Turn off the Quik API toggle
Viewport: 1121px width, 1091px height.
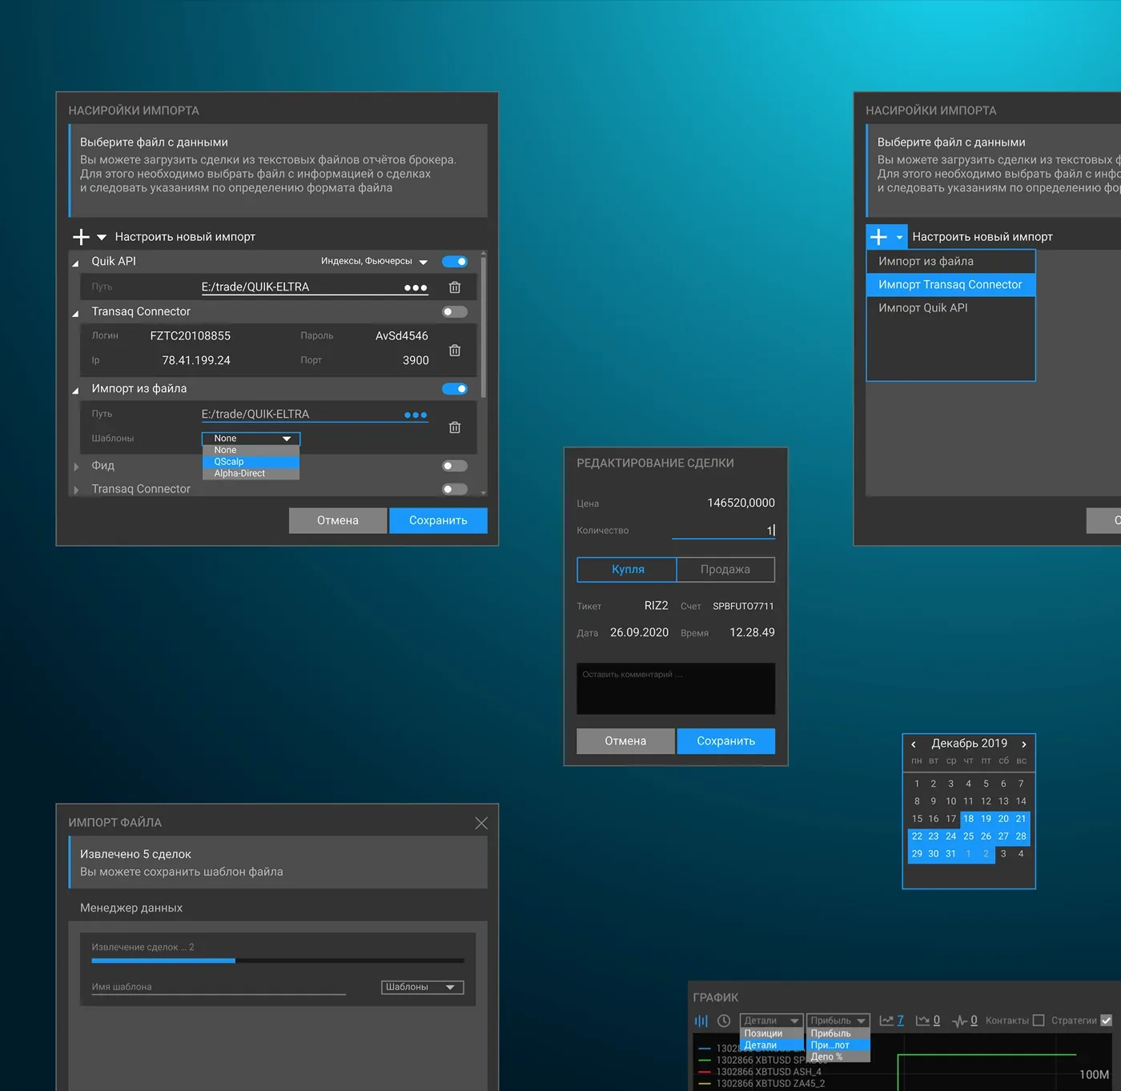pos(455,262)
